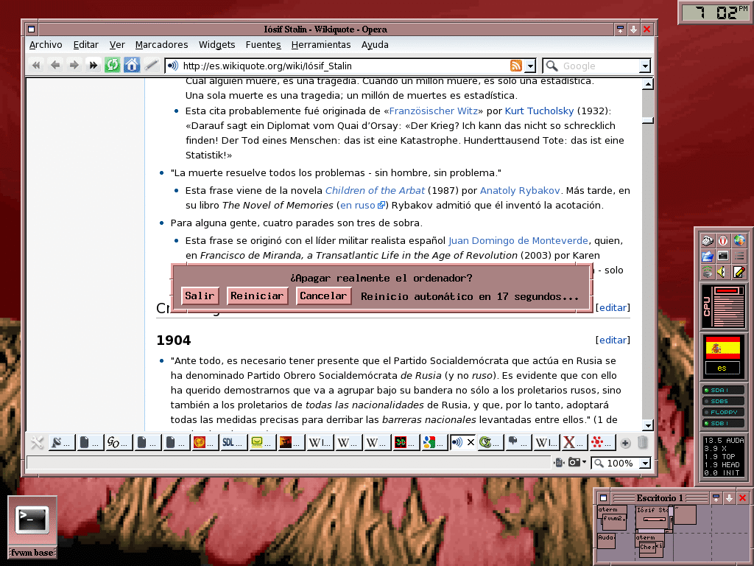
Task: Expand the address bar dropdown arrow
Action: 530,66
